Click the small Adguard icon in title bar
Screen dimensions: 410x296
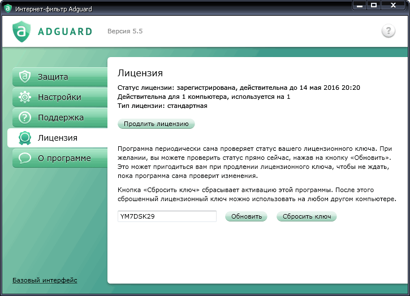8,8
